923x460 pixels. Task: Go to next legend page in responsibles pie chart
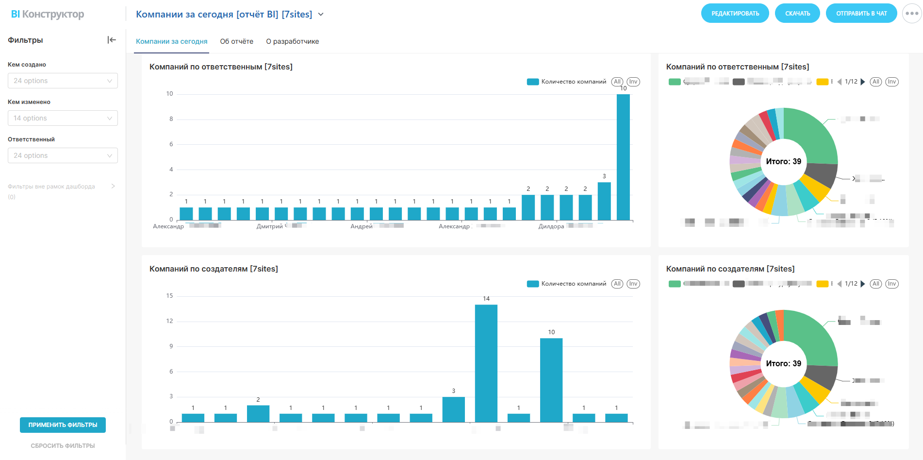(863, 82)
